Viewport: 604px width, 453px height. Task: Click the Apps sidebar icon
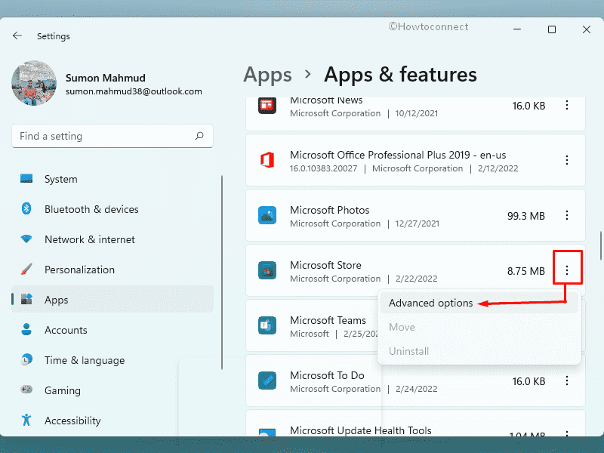coord(26,299)
